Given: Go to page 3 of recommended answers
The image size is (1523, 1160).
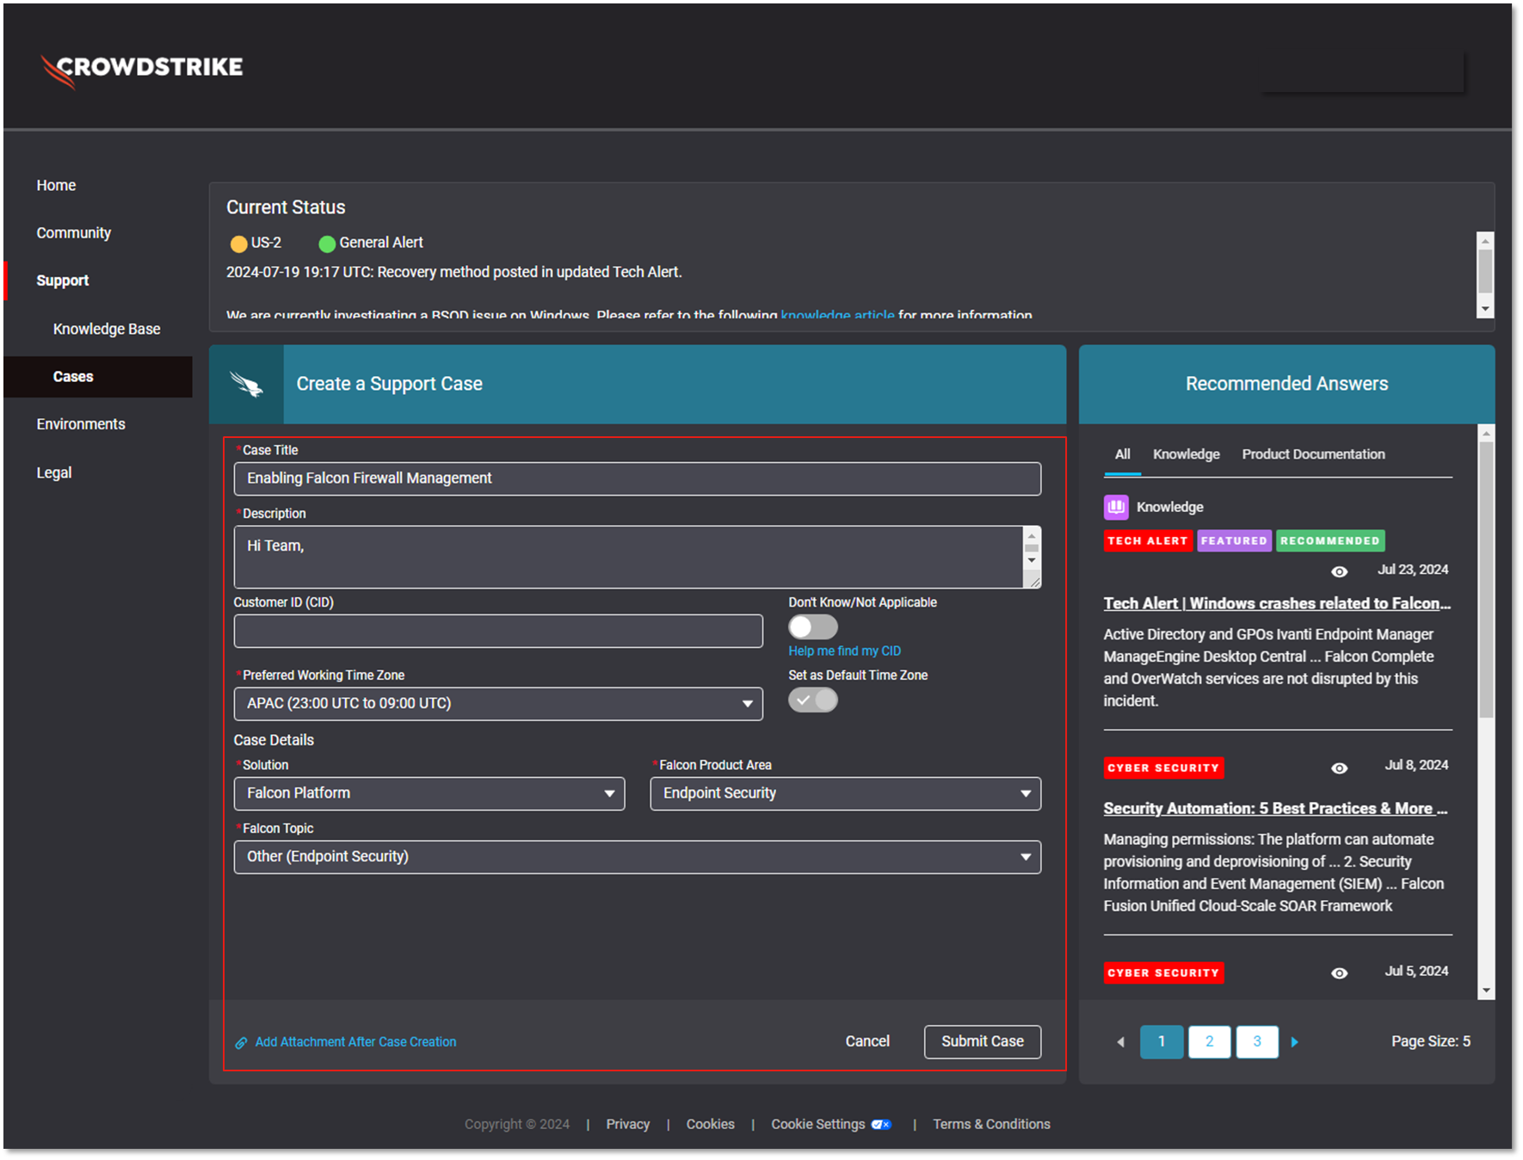Looking at the screenshot, I should [x=1257, y=1042].
